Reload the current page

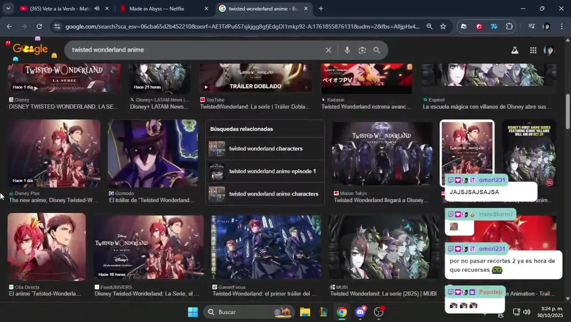[x=39, y=26]
